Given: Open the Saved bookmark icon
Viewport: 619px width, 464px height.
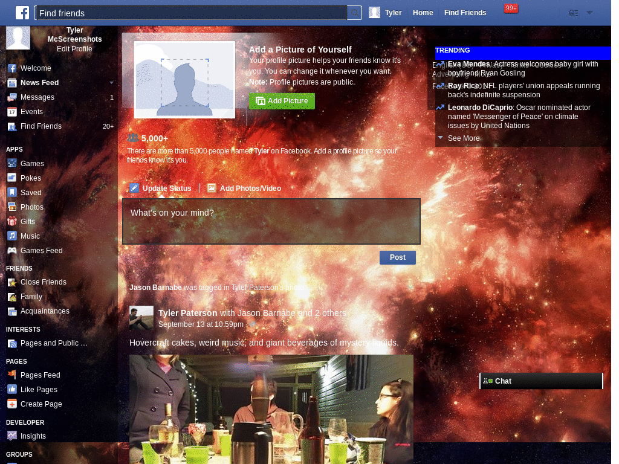Looking at the screenshot, I should tap(12, 192).
